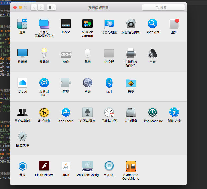
Task: Click the 搜索 search field
Action: tap(163, 7)
